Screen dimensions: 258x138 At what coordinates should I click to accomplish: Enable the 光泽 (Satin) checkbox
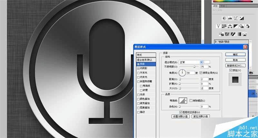click(x=138, y=95)
